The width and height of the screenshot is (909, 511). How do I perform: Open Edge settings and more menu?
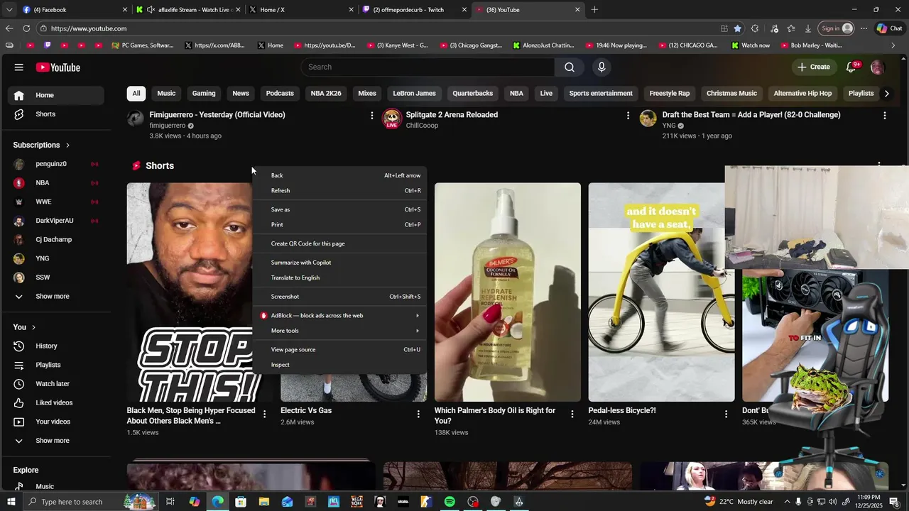(864, 28)
